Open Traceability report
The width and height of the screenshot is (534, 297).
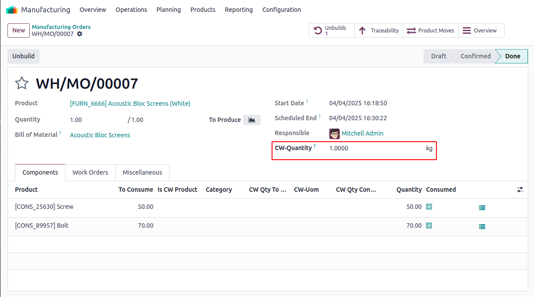tap(379, 31)
